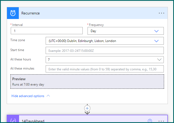
Task: Click the Preview heading
Action: click(19, 79)
